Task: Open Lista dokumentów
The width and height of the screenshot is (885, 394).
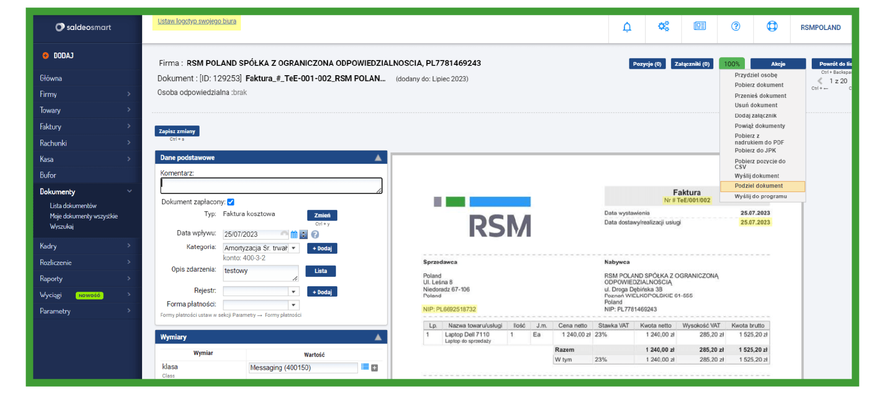Action: click(x=73, y=206)
